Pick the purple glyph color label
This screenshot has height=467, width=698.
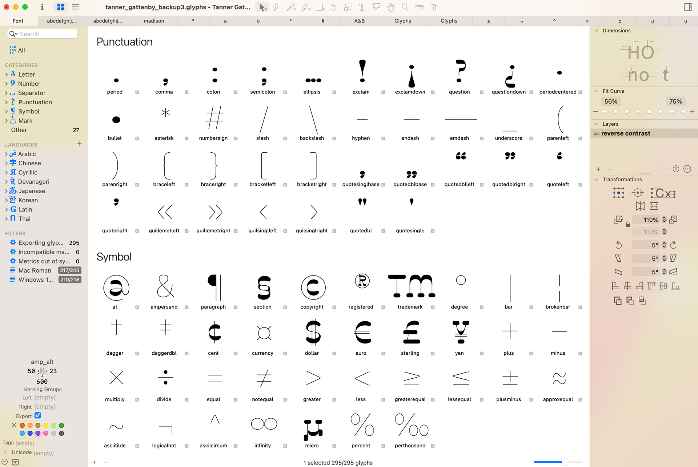(x=38, y=433)
